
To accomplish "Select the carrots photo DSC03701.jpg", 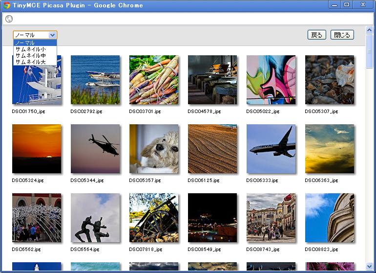I will (154, 80).
